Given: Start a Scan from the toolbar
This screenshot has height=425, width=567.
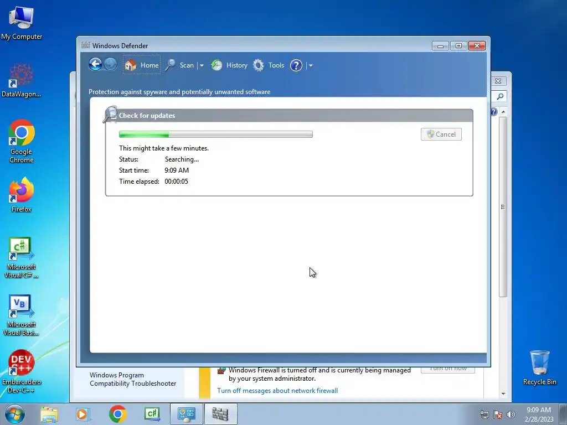Looking at the screenshot, I should [180, 65].
